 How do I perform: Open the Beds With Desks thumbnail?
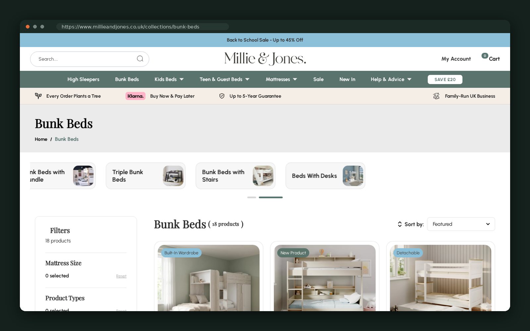[x=353, y=176]
